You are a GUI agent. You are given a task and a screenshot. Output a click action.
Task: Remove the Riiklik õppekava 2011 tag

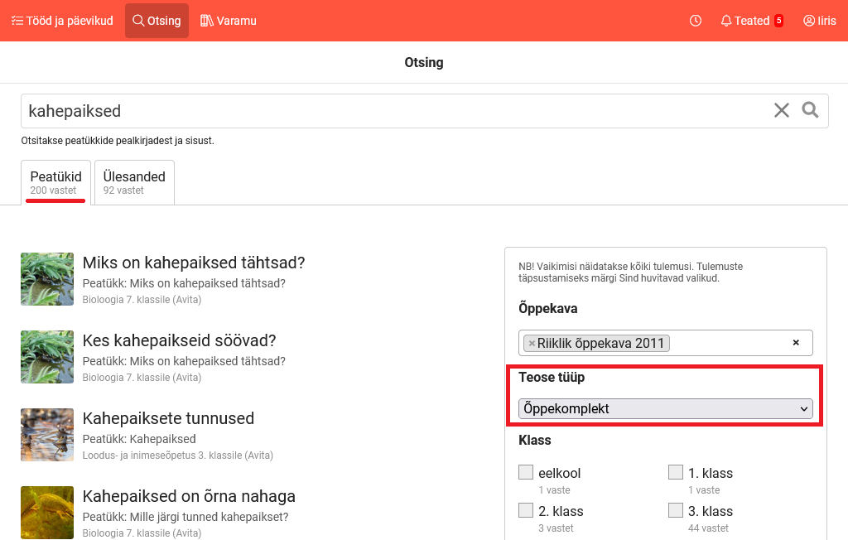pyautogui.click(x=532, y=343)
